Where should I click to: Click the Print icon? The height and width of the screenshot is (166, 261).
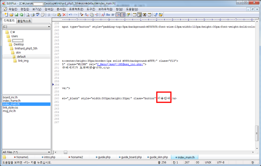click(x=33, y=15)
